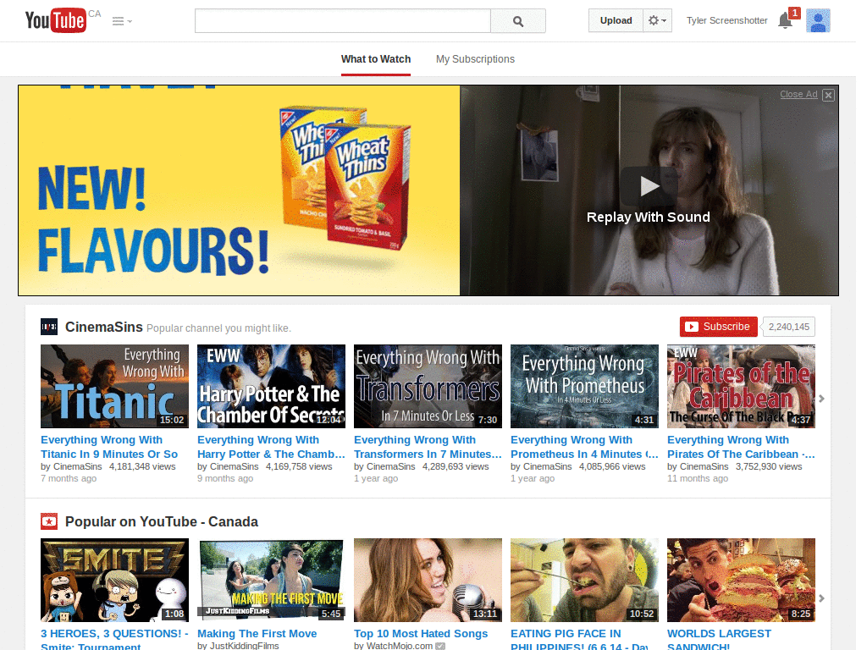
Task: Open Harry Potter Chamber of Secrets thumbnail
Action: click(x=272, y=386)
